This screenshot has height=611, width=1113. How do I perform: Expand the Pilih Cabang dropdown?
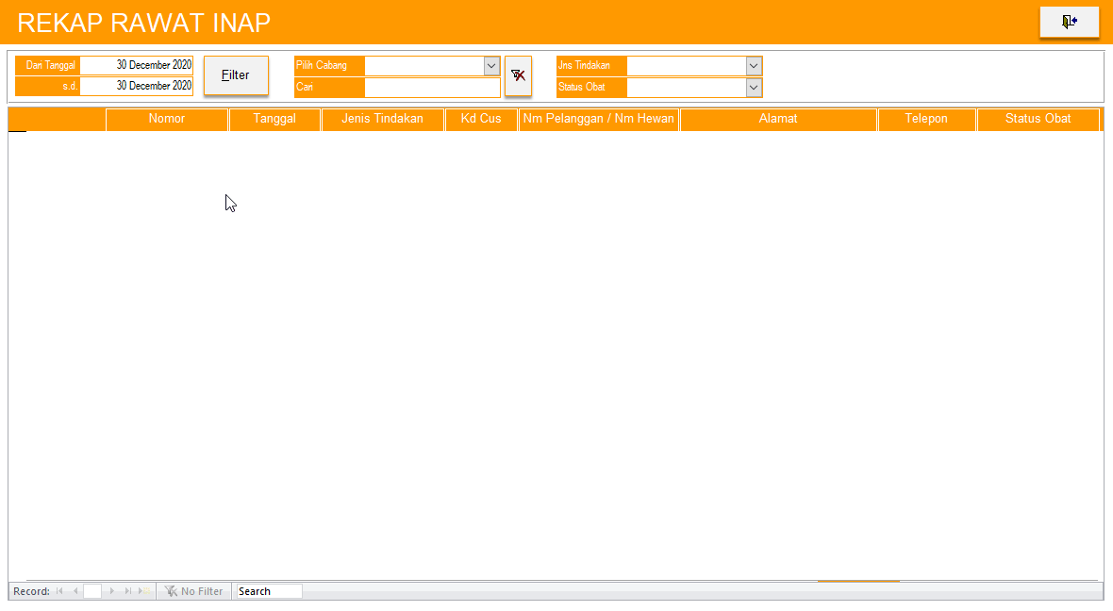click(491, 66)
